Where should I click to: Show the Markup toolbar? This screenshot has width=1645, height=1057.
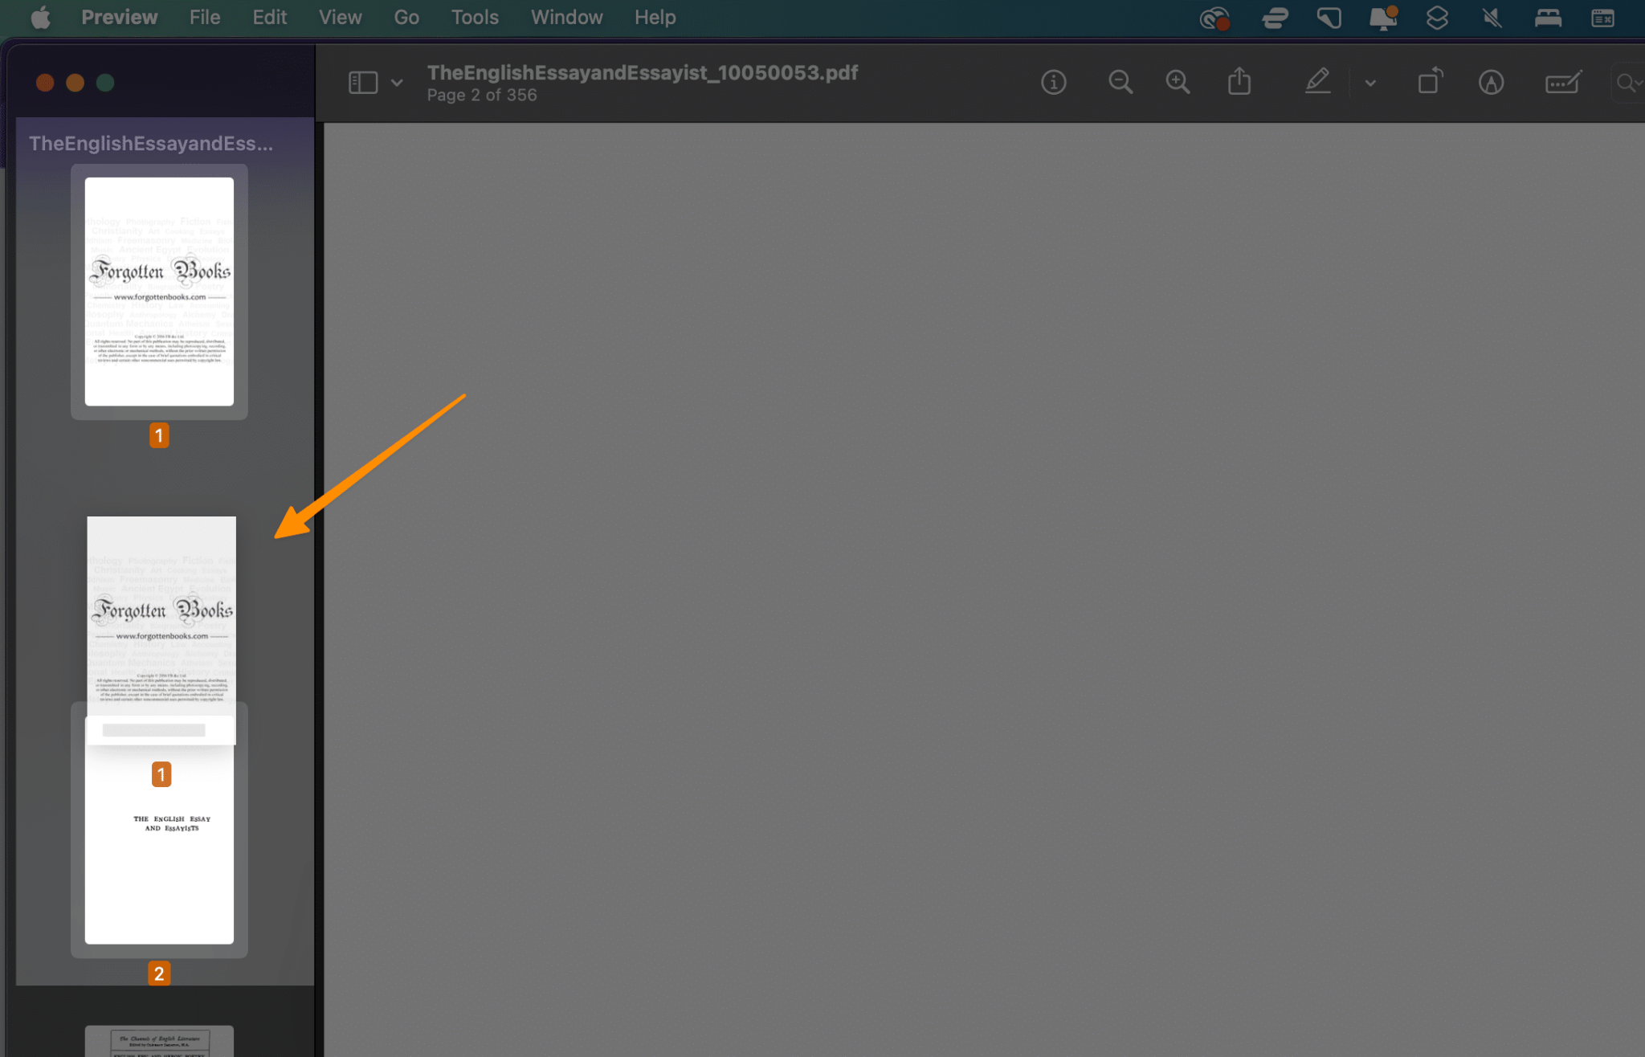[1491, 82]
